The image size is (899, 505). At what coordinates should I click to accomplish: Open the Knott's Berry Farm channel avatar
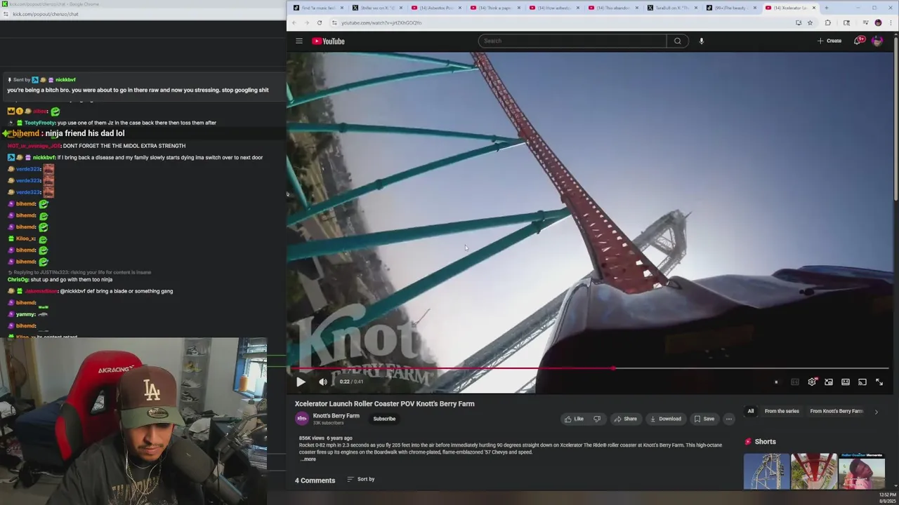click(x=302, y=419)
